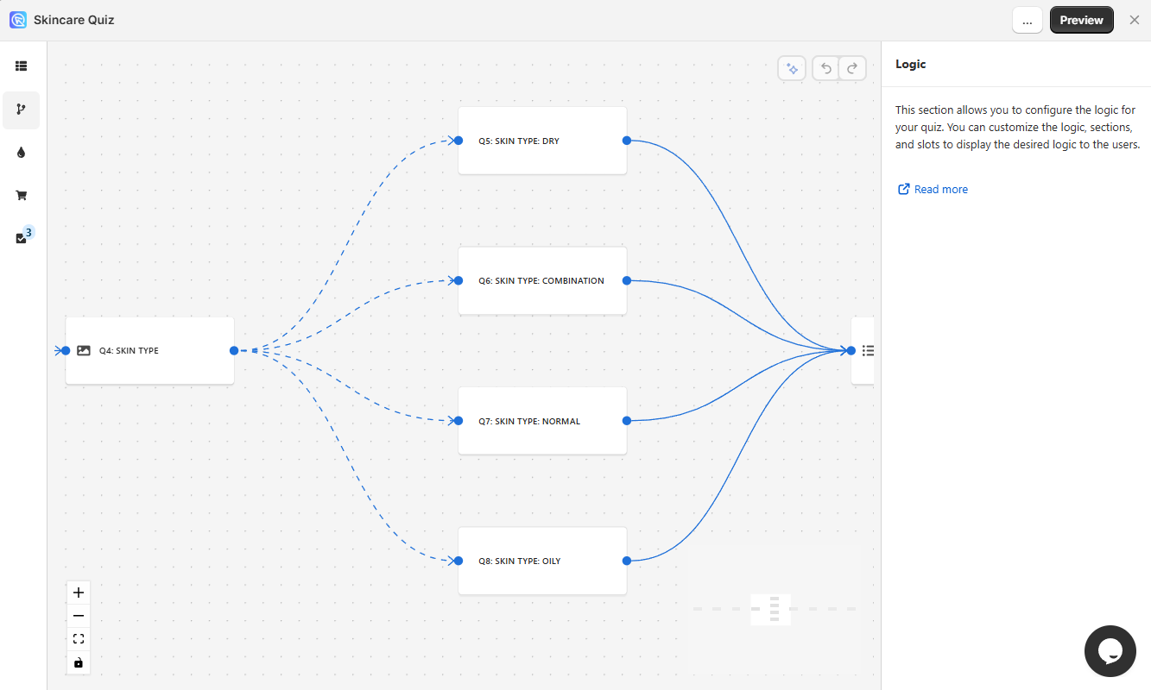Select the Q6: Skin Type: Combination node
Screen dimensions: 1151x690
541,280
